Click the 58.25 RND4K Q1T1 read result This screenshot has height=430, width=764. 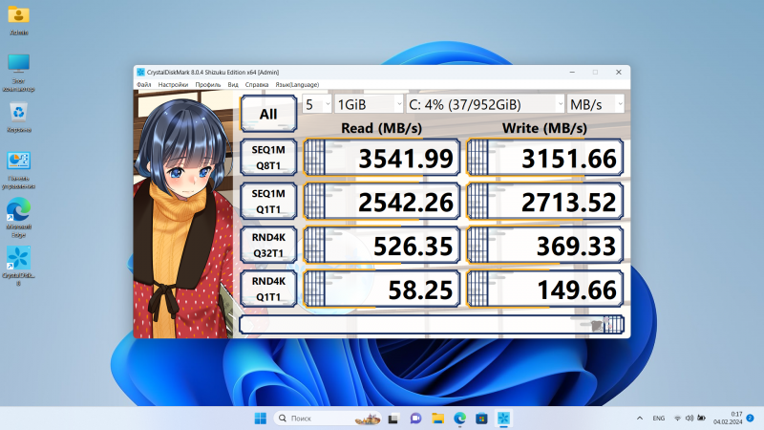coord(381,290)
